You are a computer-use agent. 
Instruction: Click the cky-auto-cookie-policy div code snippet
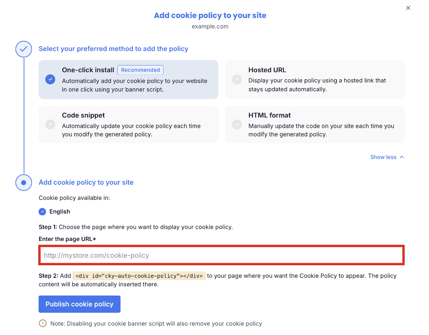click(139, 276)
